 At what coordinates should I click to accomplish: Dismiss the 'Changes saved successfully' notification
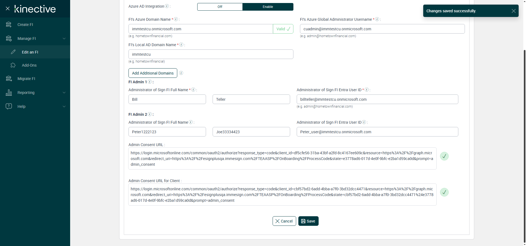coord(514,11)
